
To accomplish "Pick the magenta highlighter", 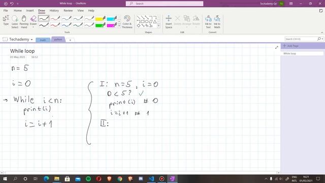I will pos(112,25).
